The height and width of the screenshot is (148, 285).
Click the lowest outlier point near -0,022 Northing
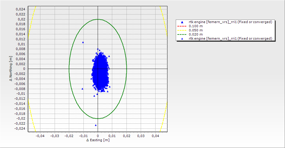pos(96,125)
